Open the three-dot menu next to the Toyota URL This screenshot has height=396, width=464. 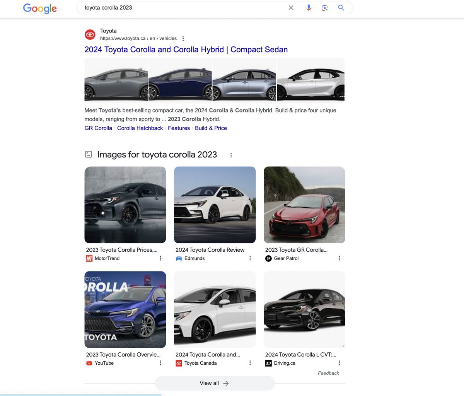[x=183, y=38]
